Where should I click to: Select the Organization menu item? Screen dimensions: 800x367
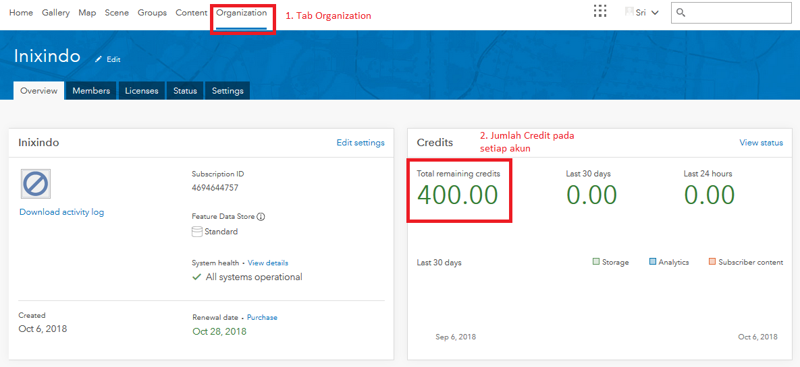241,13
